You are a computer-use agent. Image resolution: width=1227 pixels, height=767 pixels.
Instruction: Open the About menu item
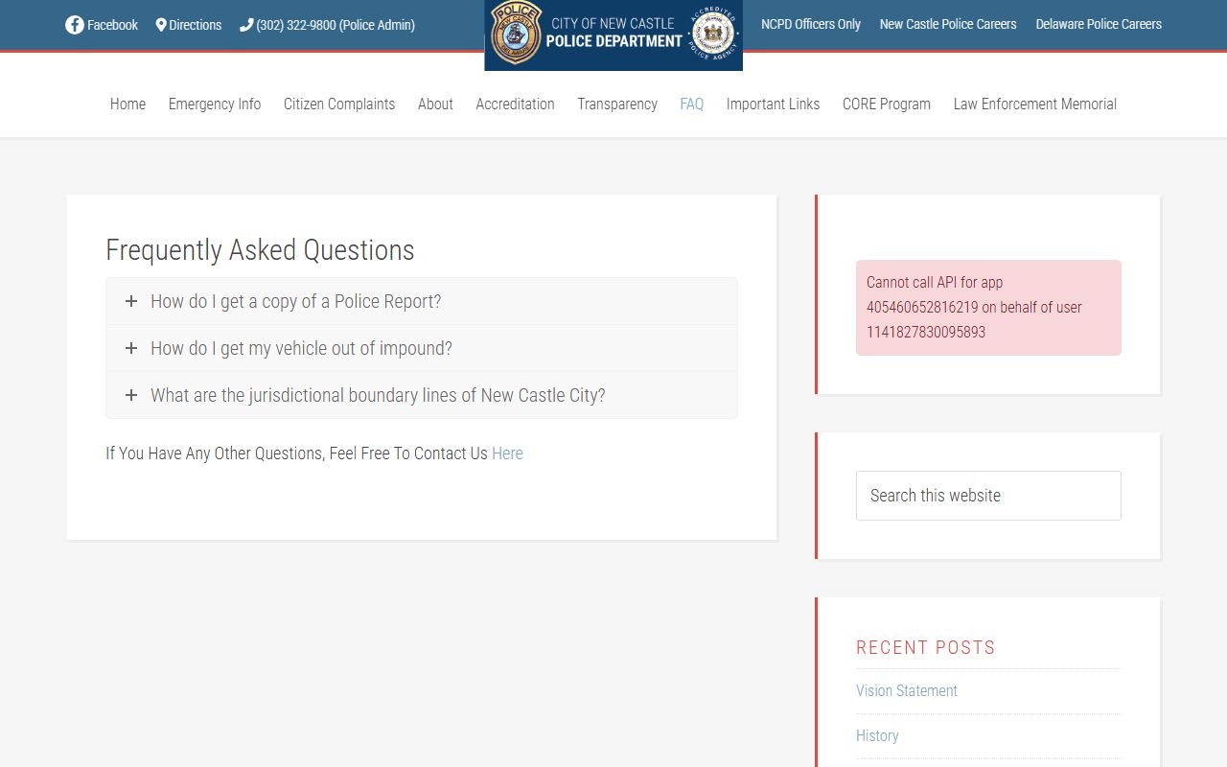435,104
